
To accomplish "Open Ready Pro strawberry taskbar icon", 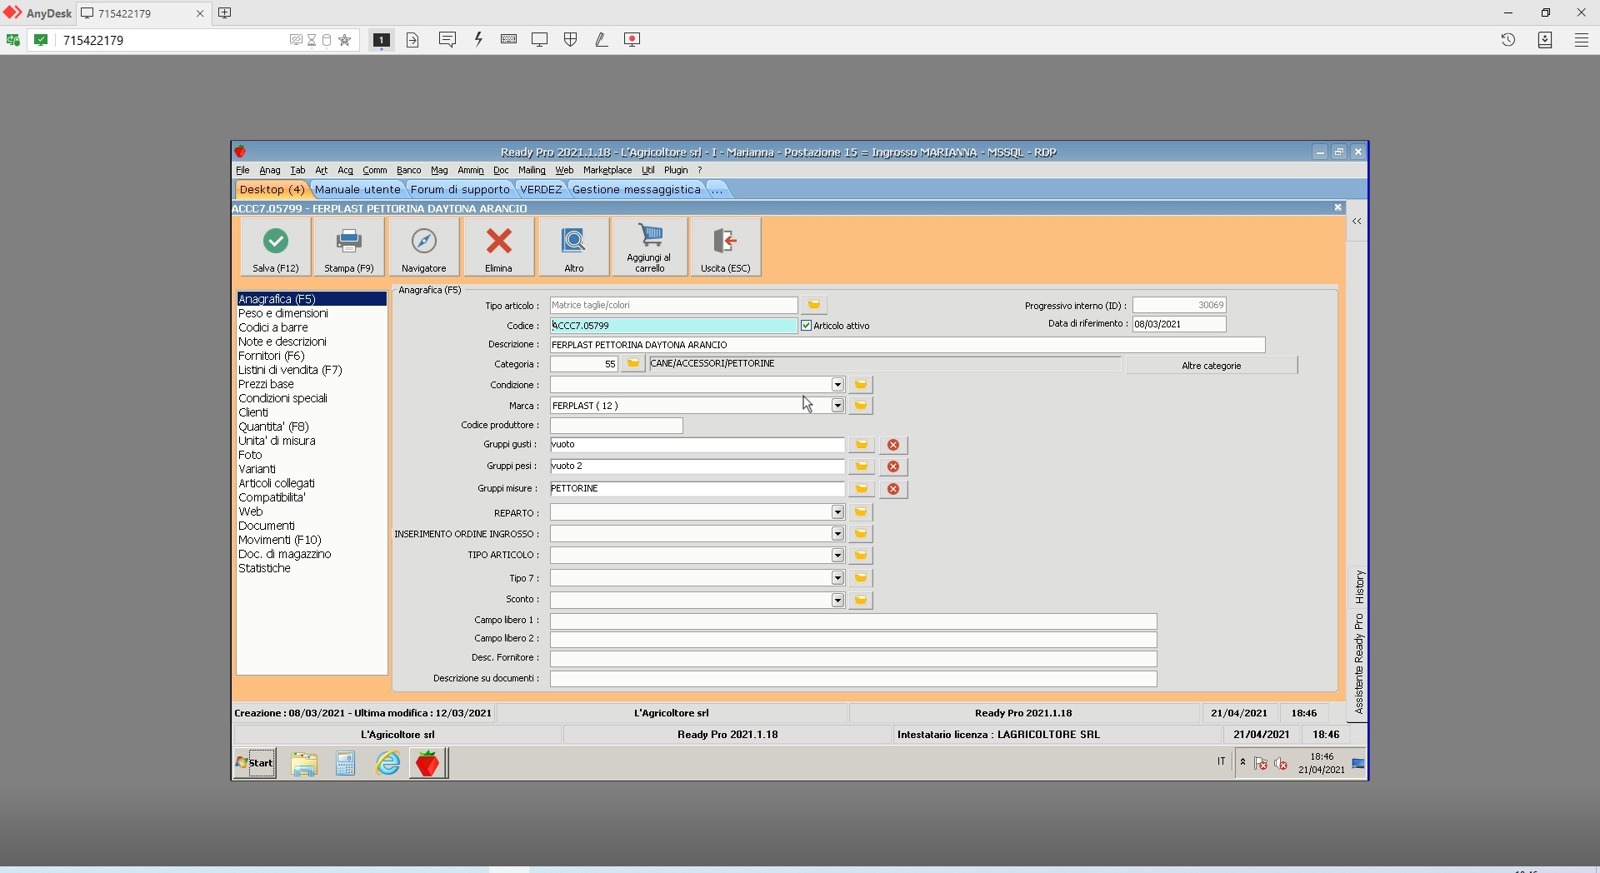I will [x=428, y=763].
